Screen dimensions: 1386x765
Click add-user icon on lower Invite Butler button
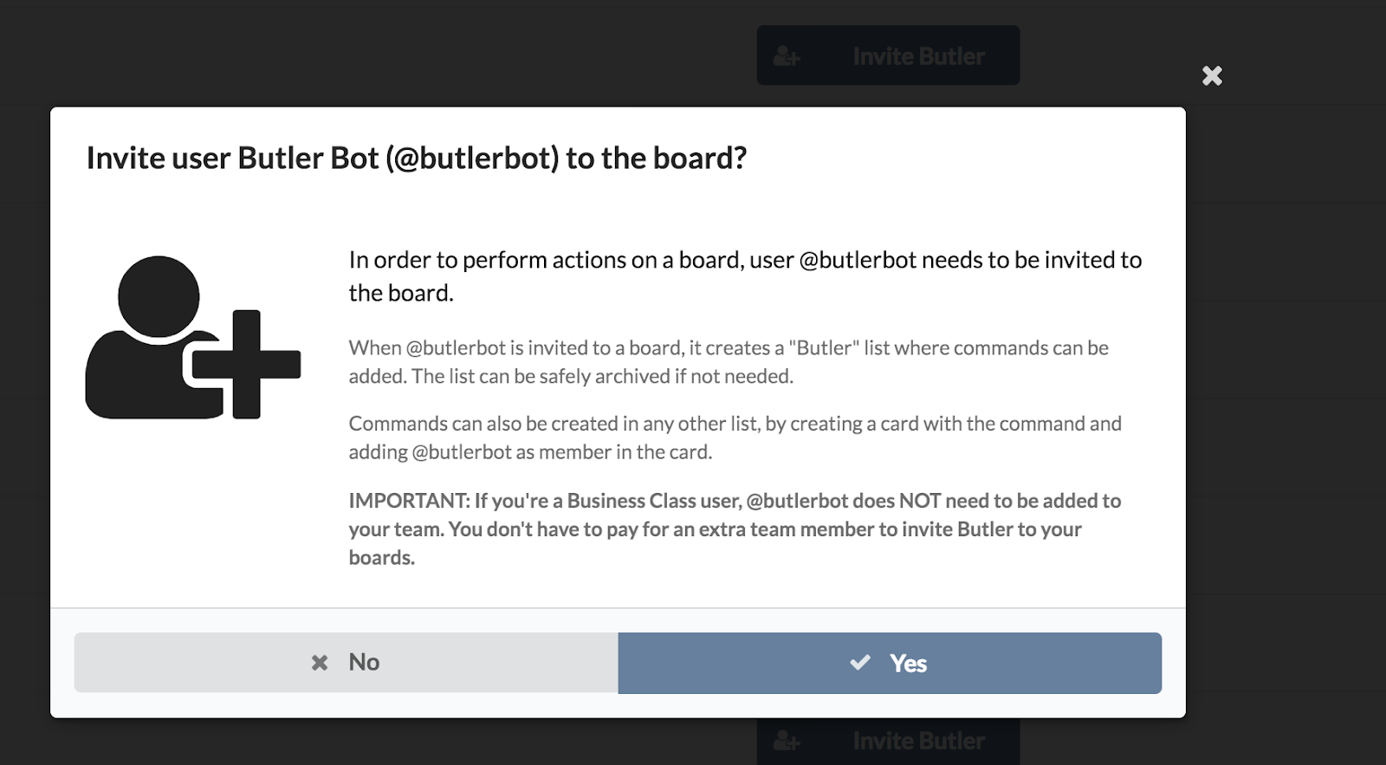click(787, 741)
